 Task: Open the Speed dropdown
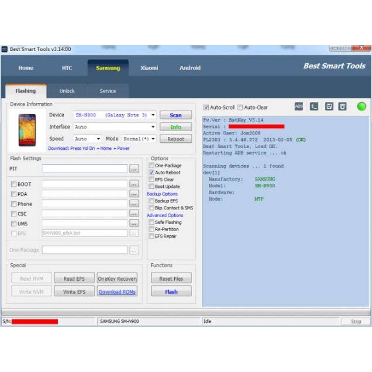point(98,139)
